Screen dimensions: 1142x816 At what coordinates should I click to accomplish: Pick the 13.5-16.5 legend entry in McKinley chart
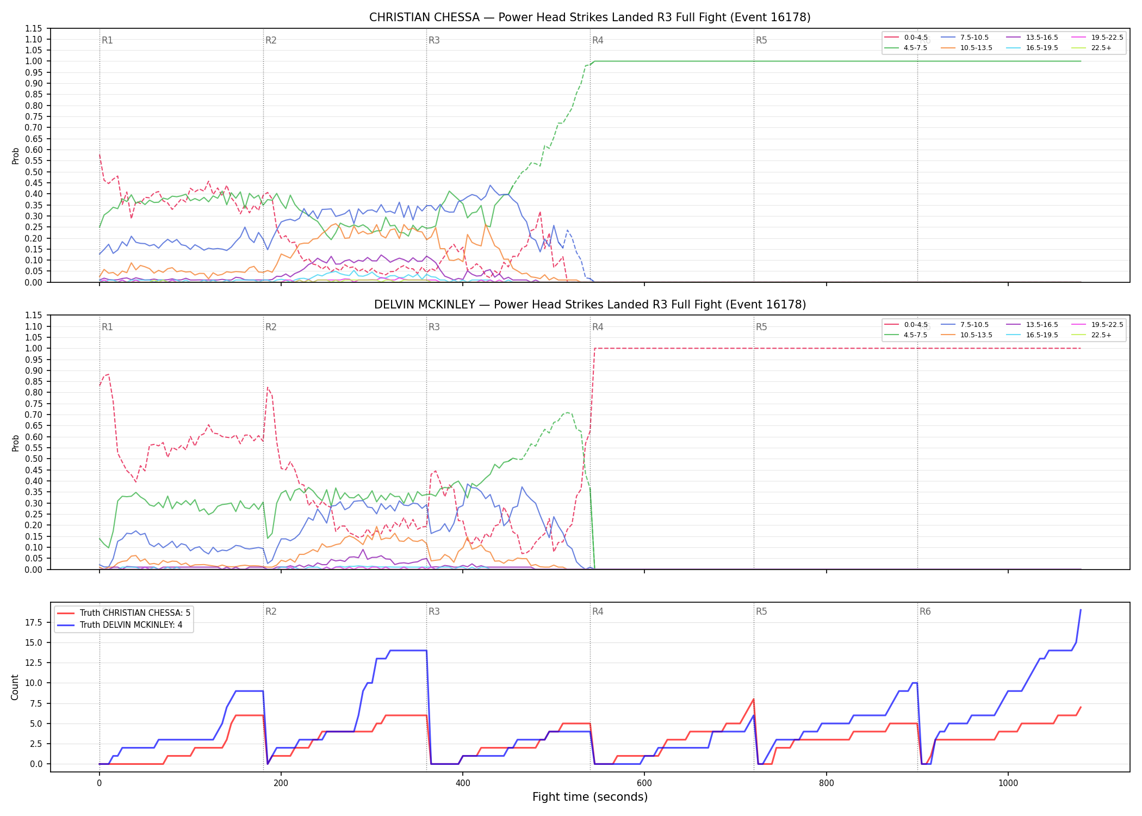(x=1032, y=325)
